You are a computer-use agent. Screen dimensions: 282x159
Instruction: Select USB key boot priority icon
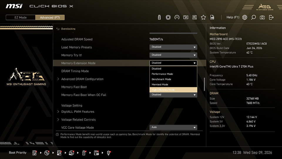84,153
